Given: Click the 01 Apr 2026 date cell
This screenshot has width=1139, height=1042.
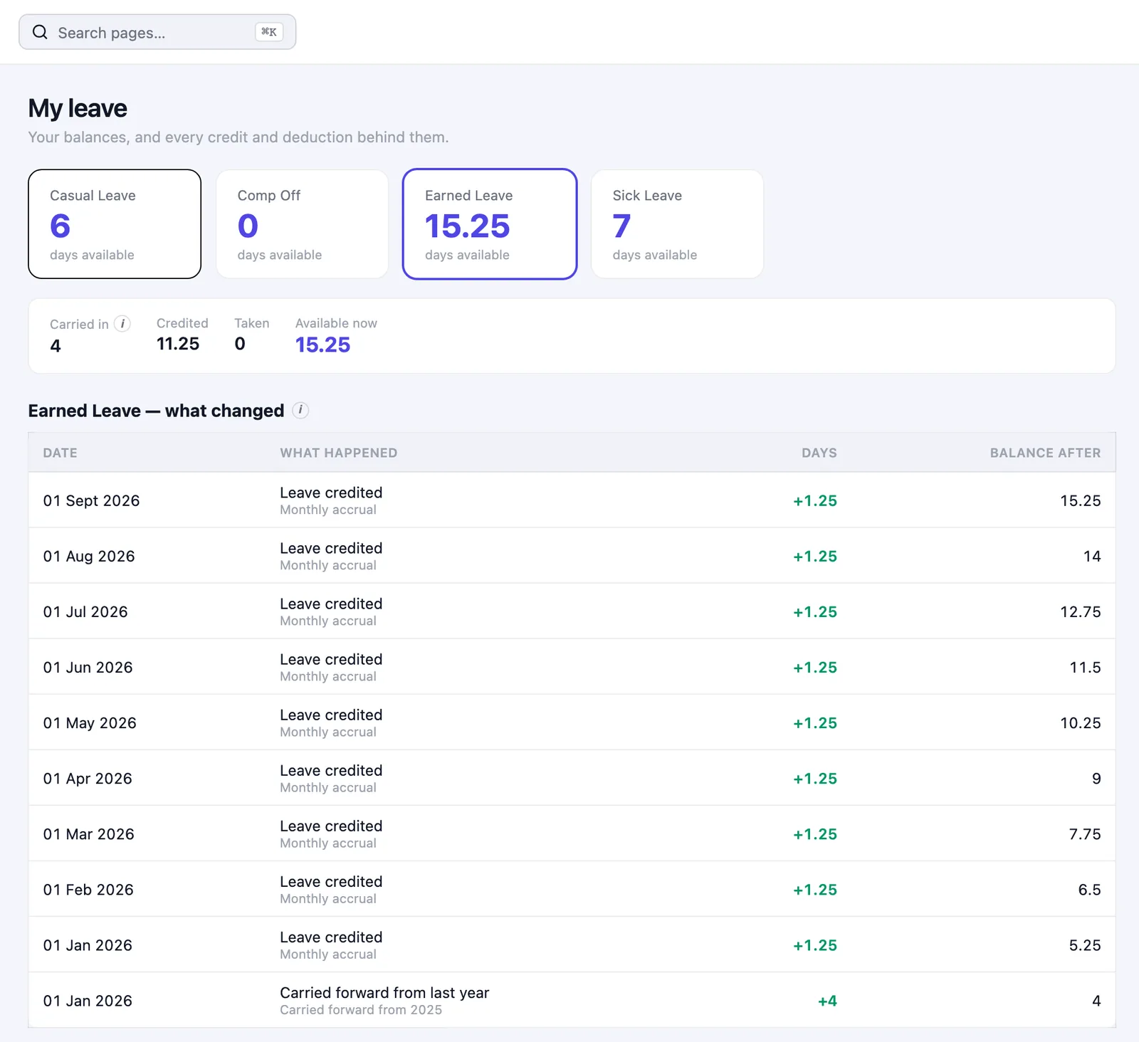Looking at the screenshot, I should [x=88, y=778].
